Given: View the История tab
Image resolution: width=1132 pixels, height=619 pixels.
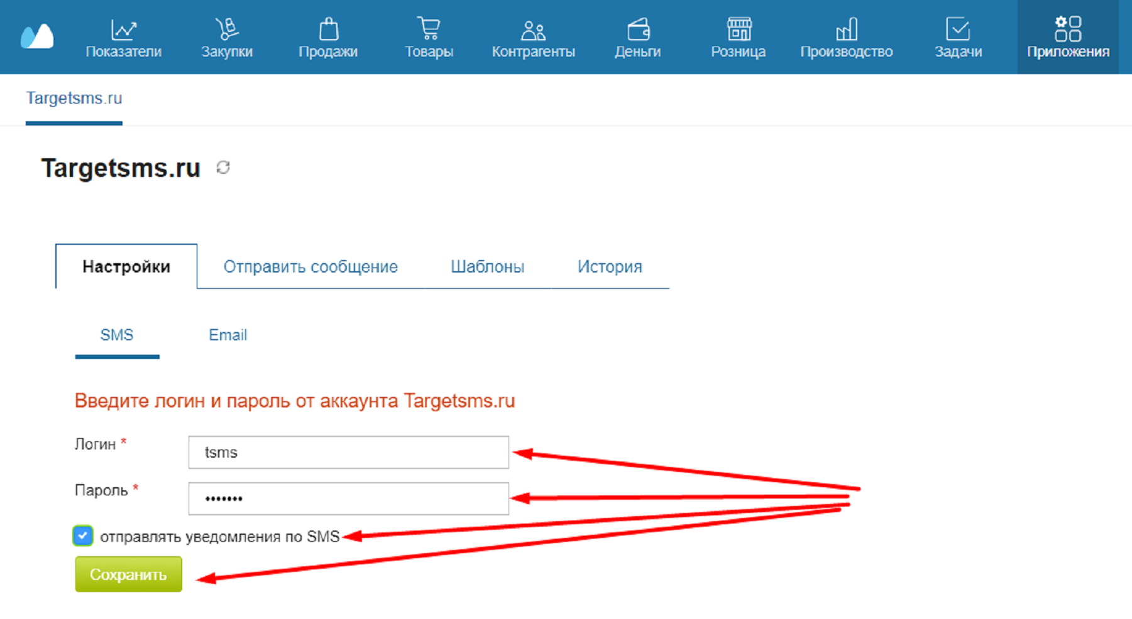Looking at the screenshot, I should coord(610,267).
